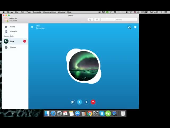The height and width of the screenshot is (128, 170).
Task: End the call with red hang-up button
Action: pyautogui.click(x=93, y=102)
